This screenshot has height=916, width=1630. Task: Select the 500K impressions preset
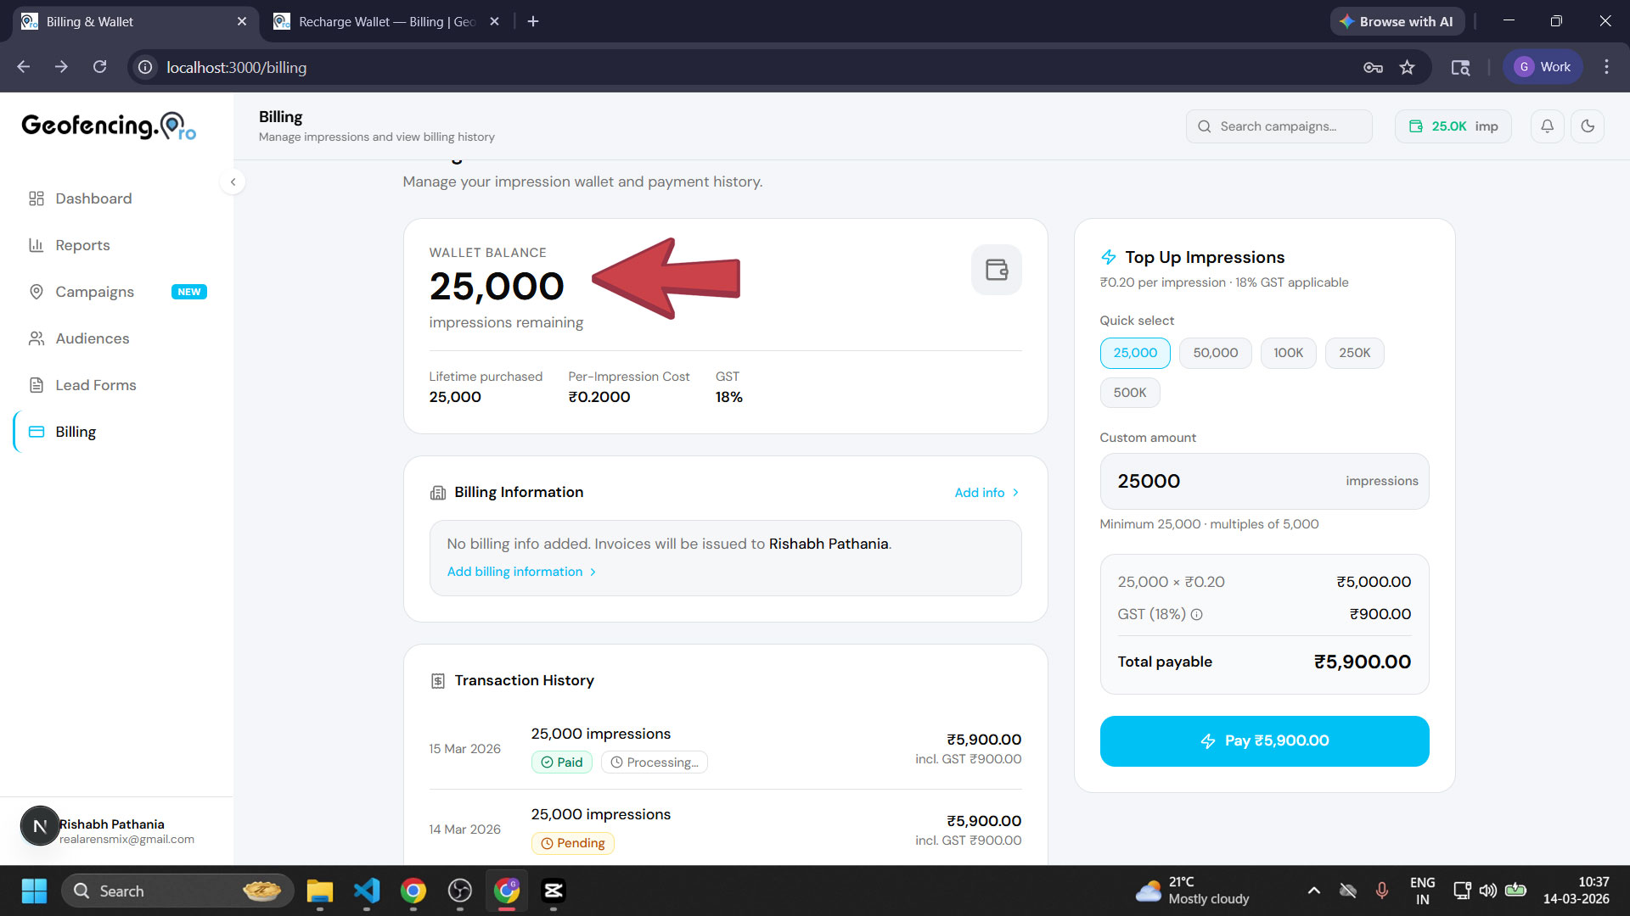[1130, 392]
